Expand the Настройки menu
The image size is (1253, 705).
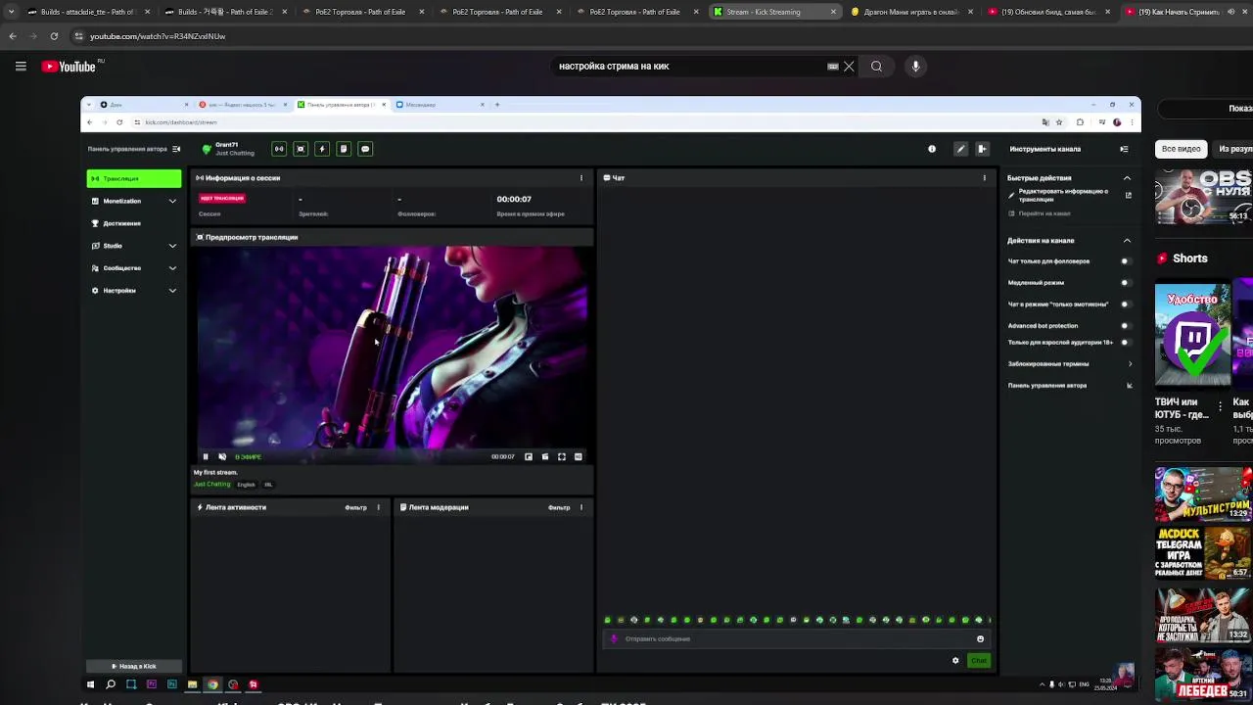pos(134,291)
